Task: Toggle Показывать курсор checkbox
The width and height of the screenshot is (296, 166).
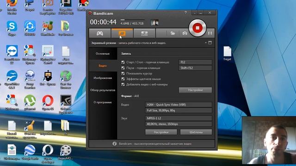Action: [x=123, y=73]
